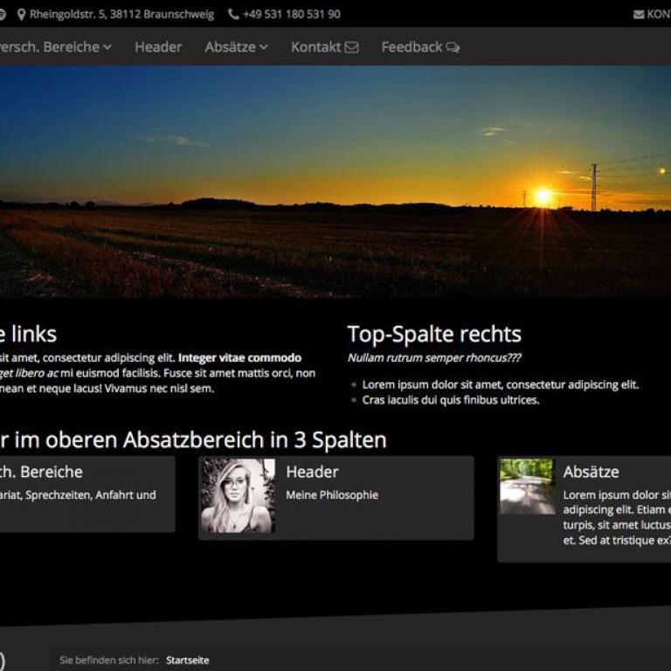Click the Top-Spalte rechts heading
Image resolution: width=671 pixels, height=671 pixels.
tap(434, 334)
